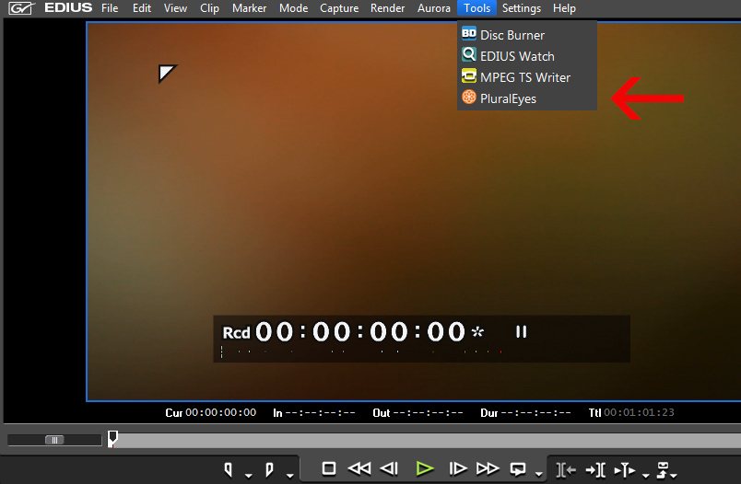Viewport: 741px width, 484px height.
Task: Expand the Set Out point dropdown arrow
Action: click(x=288, y=475)
